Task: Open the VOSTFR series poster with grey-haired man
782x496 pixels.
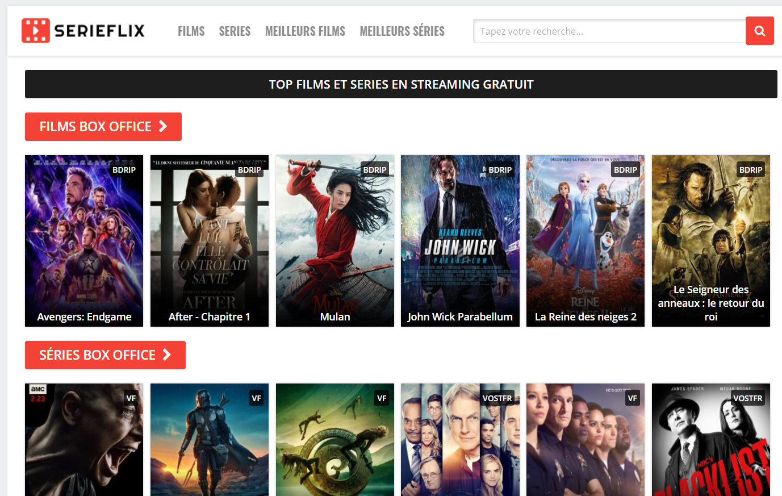Action: 460,440
